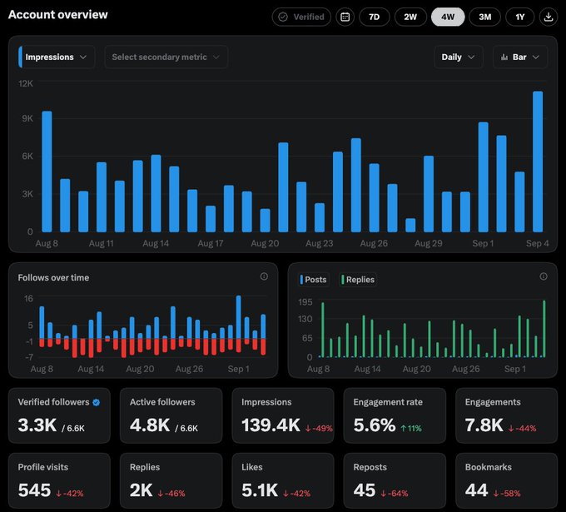Open the Verified followers stat card
The image size is (566, 512).
coord(59,415)
